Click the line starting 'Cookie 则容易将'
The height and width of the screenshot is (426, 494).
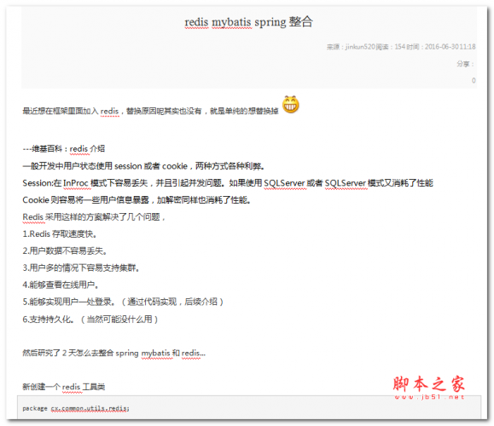pos(137,199)
